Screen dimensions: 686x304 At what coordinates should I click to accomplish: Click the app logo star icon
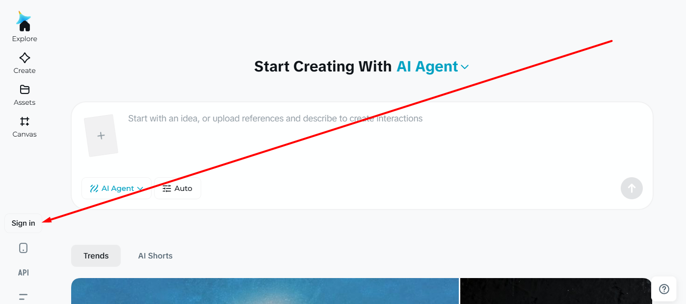pos(23,17)
